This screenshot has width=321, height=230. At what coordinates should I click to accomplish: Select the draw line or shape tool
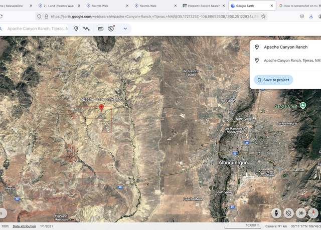86,29
